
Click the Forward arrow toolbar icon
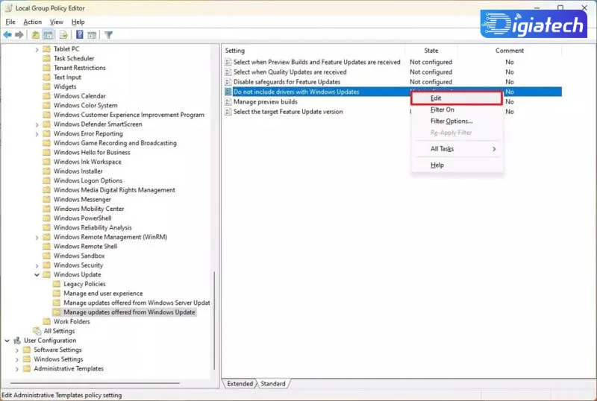(19, 35)
